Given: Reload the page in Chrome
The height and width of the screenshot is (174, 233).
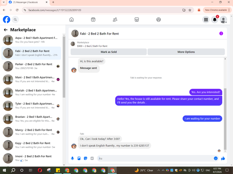Looking at the screenshot, I should pyautogui.click(x=17, y=10).
